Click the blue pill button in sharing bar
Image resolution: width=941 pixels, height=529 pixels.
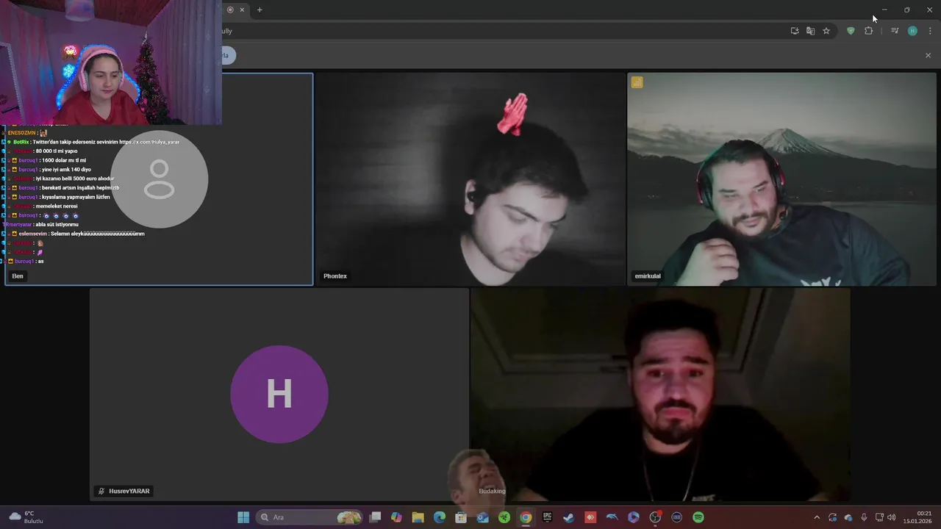click(229, 55)
